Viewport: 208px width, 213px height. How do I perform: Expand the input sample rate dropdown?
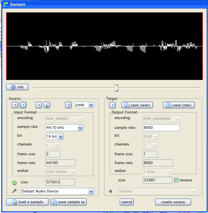click(80, 128)
